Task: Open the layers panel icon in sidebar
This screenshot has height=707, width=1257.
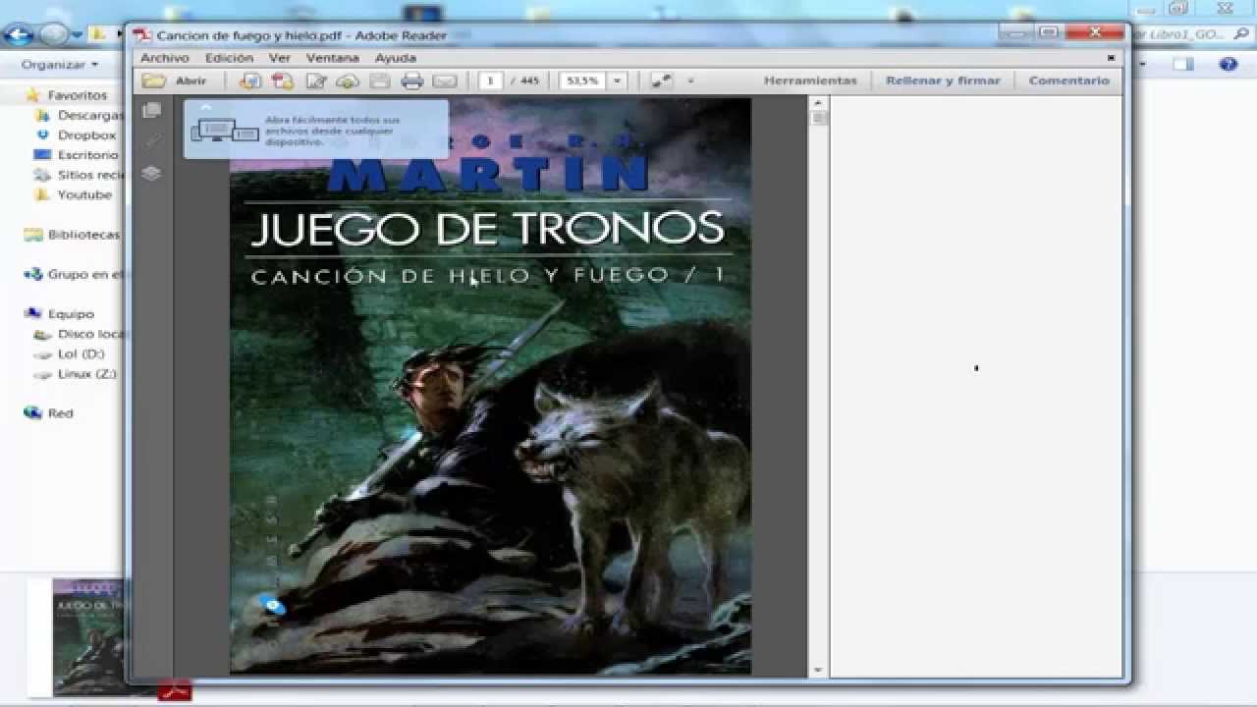Action: tap(151, 174)
